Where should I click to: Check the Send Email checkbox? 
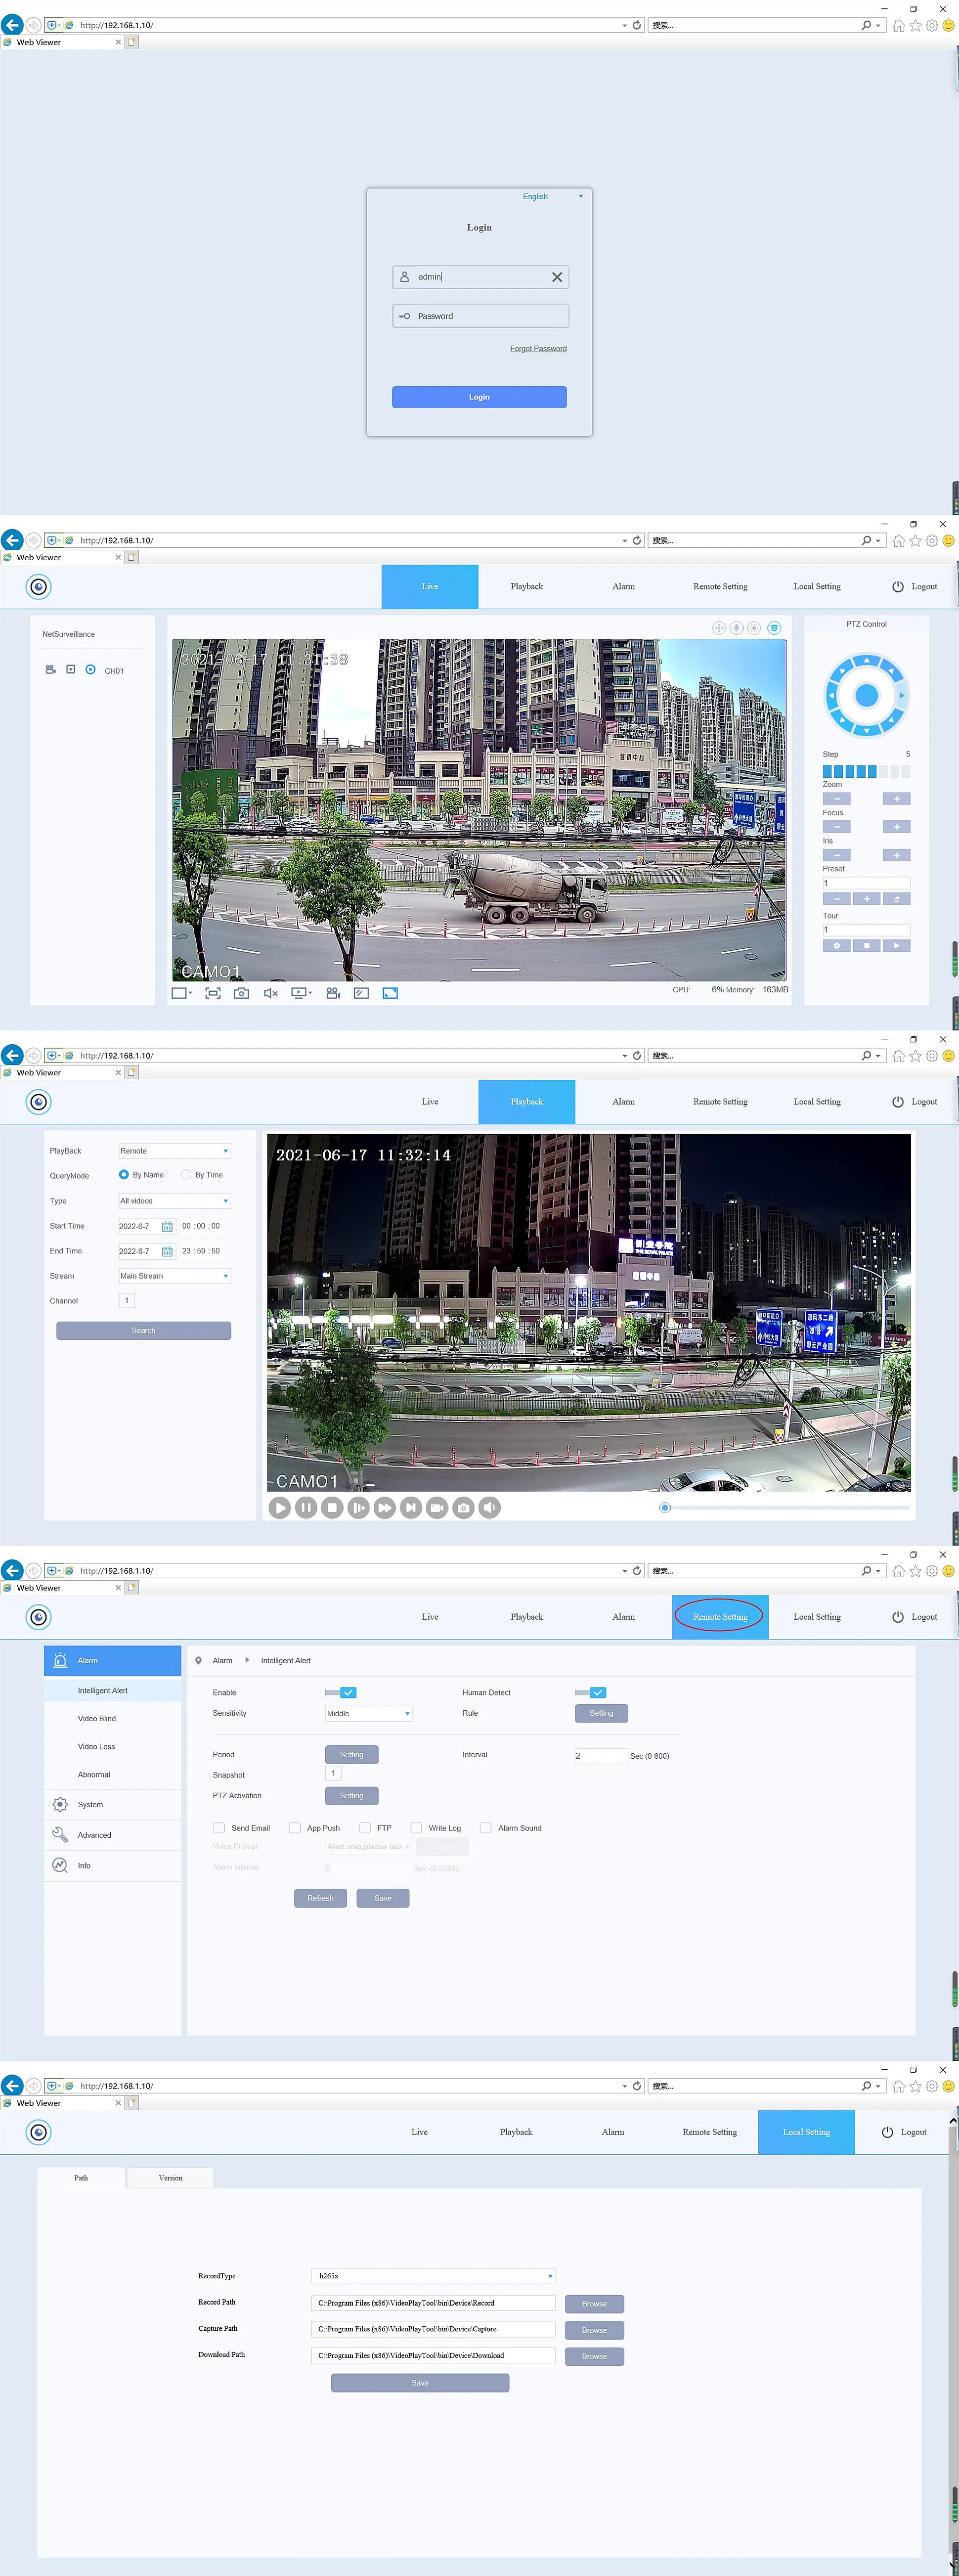pyautogui.click(x=219, y=1828)
